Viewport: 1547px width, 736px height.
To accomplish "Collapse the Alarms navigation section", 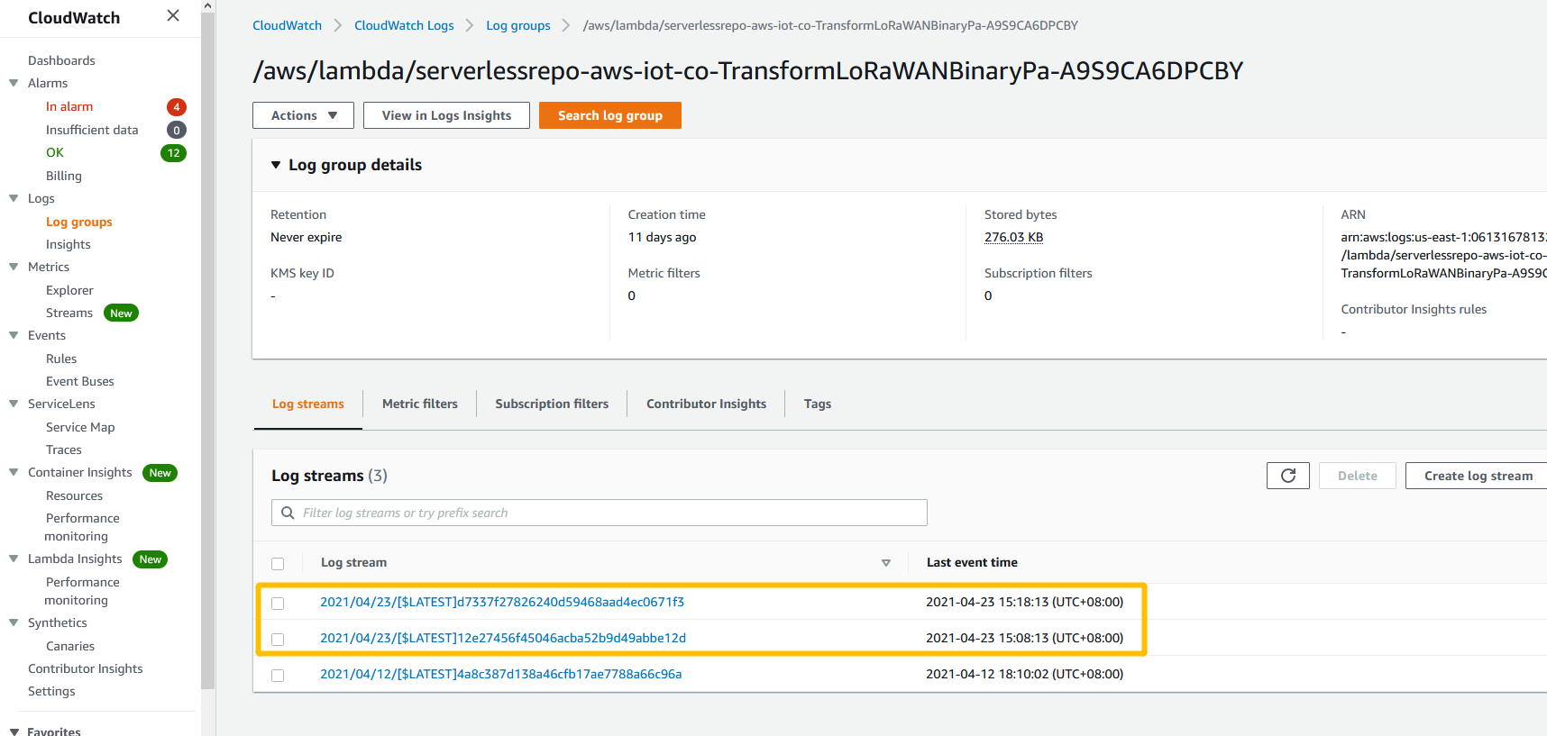I will (14, 83).
